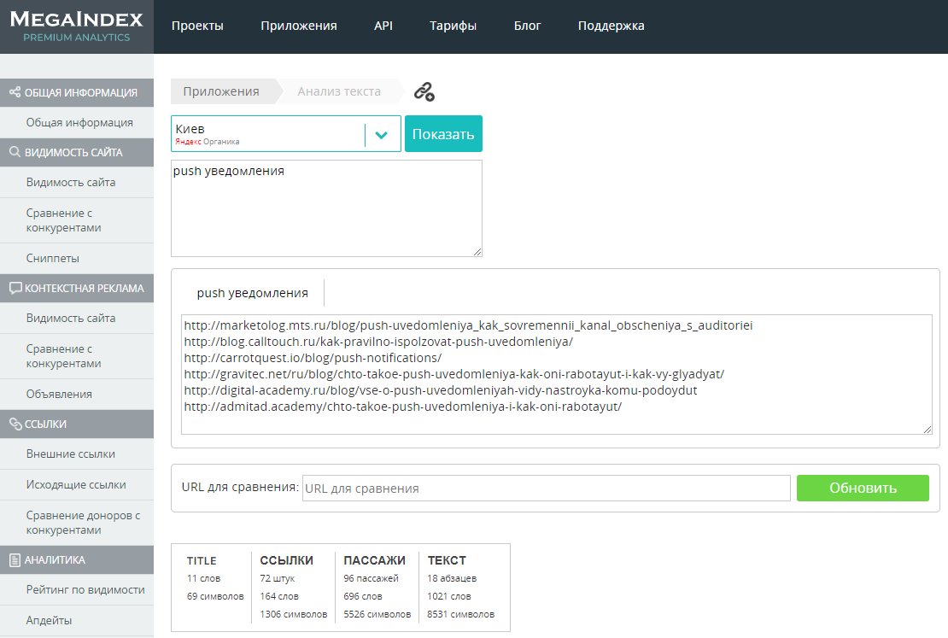The image size is (948, 638).
Task: Open Поддержка in the top navigation
Action: (x=611, y=26)
